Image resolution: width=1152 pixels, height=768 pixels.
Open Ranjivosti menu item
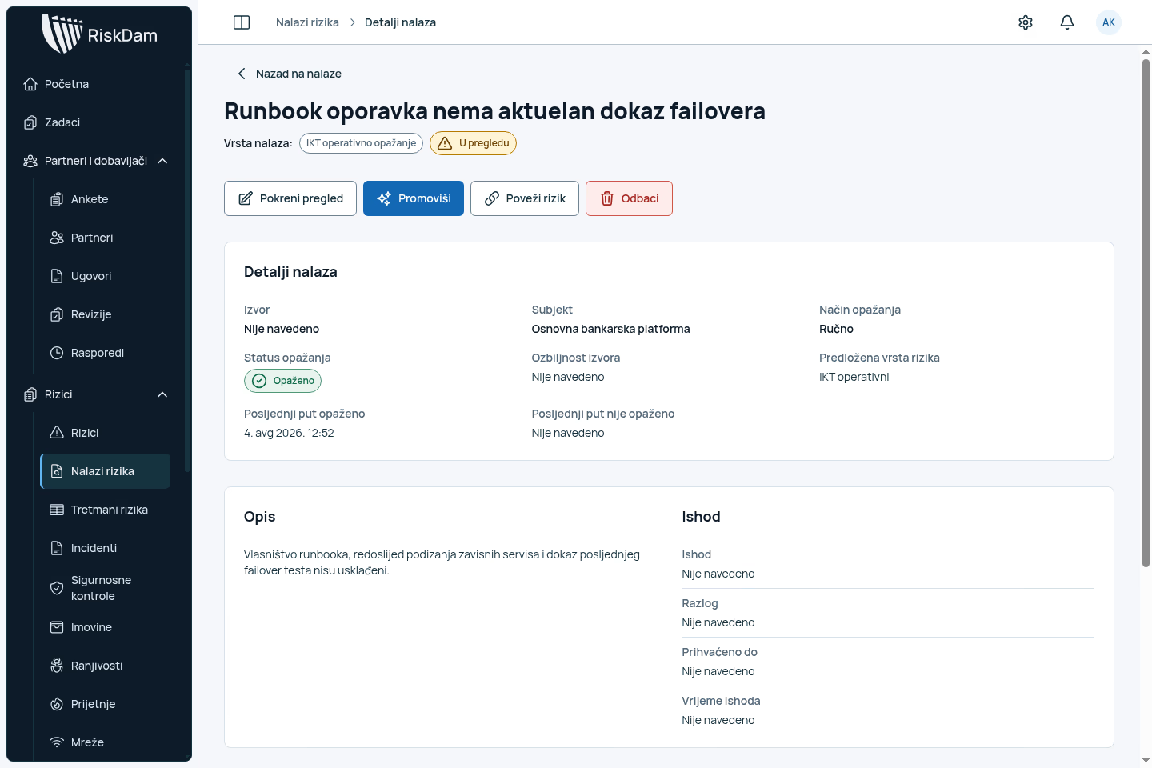[105, 666]
